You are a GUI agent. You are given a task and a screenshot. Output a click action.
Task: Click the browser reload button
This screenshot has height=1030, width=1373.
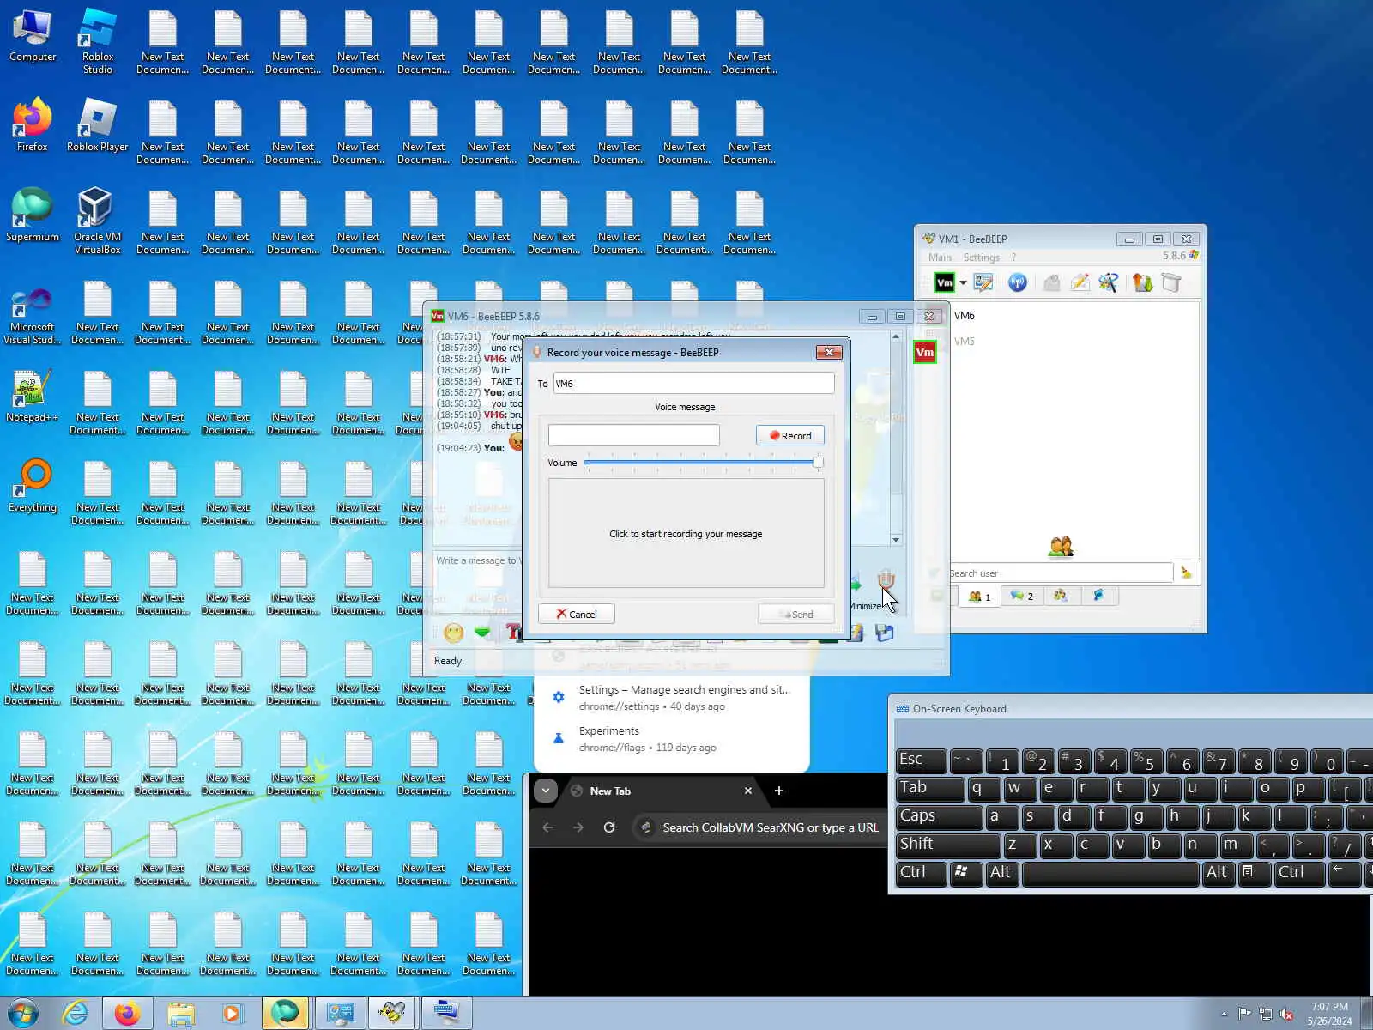[x=609, y=827]
